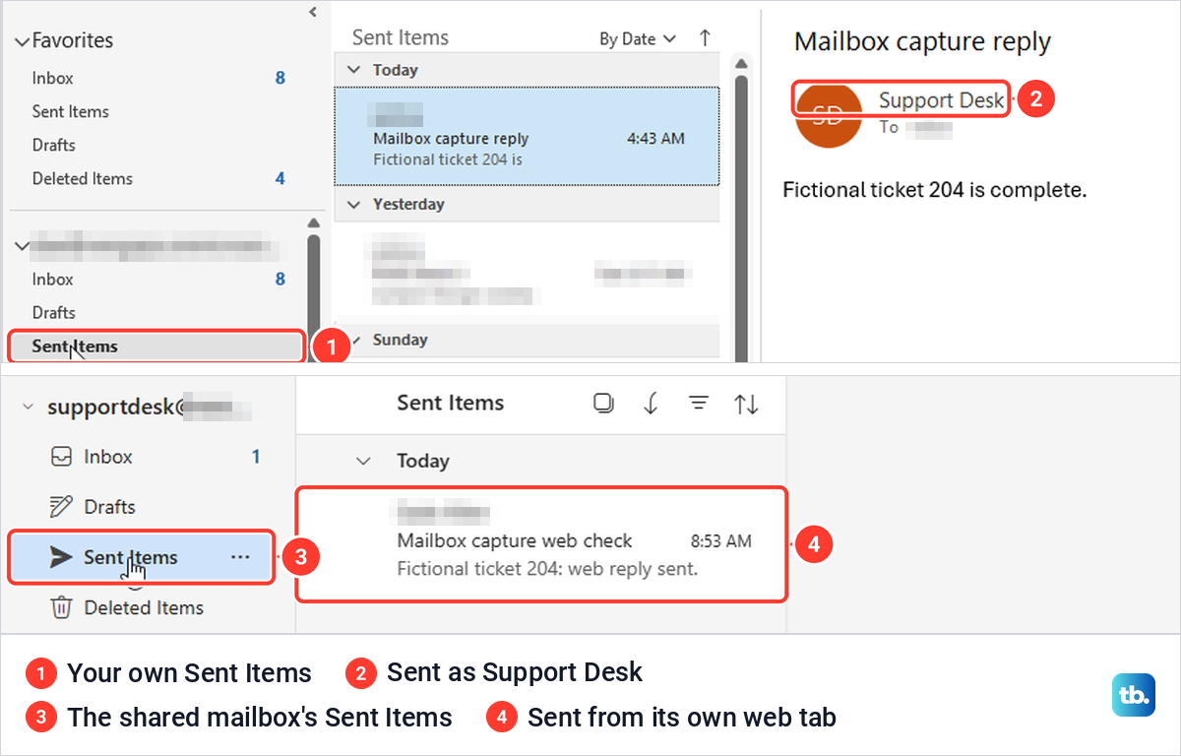Click the SD sender avatar
The height and width of the screenshot is (756, 1181).
828,114
